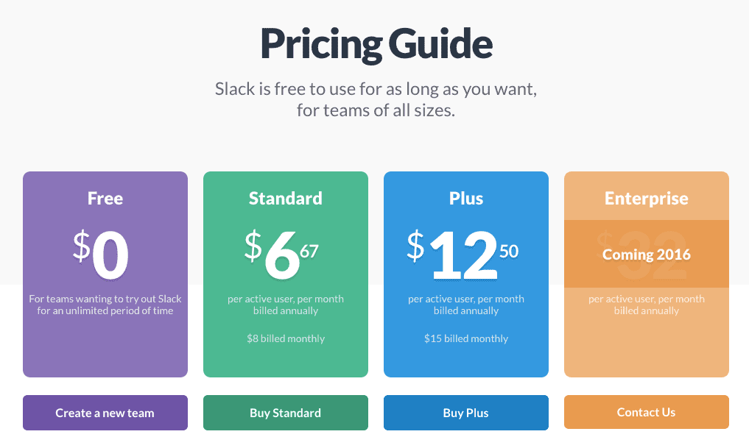Screen dimensions: 749x437
Task: Click Plus card's billed annually text
Action: [465, 310]
